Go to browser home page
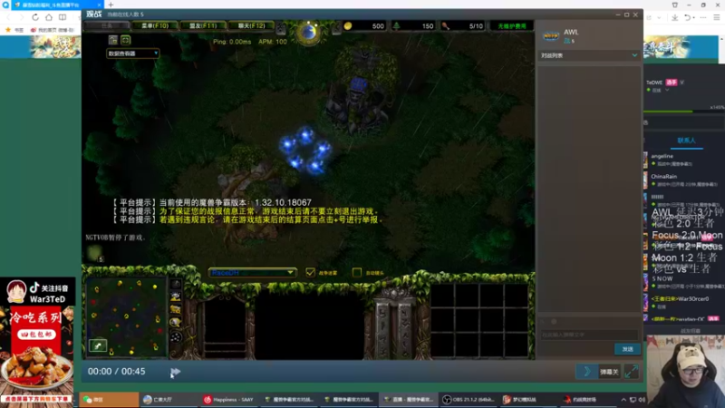Viewport: 725px width, 408px height. [x=49, y=17]
